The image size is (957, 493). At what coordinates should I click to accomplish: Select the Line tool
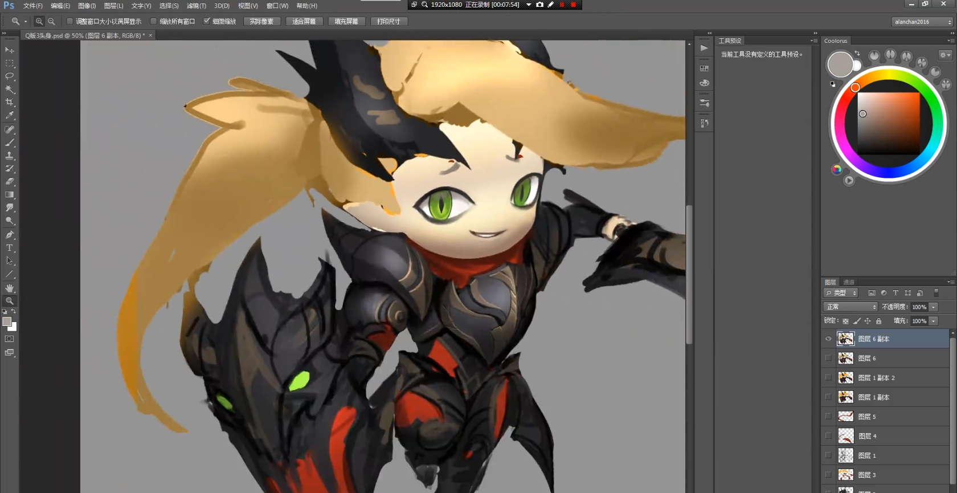[10, 274]
